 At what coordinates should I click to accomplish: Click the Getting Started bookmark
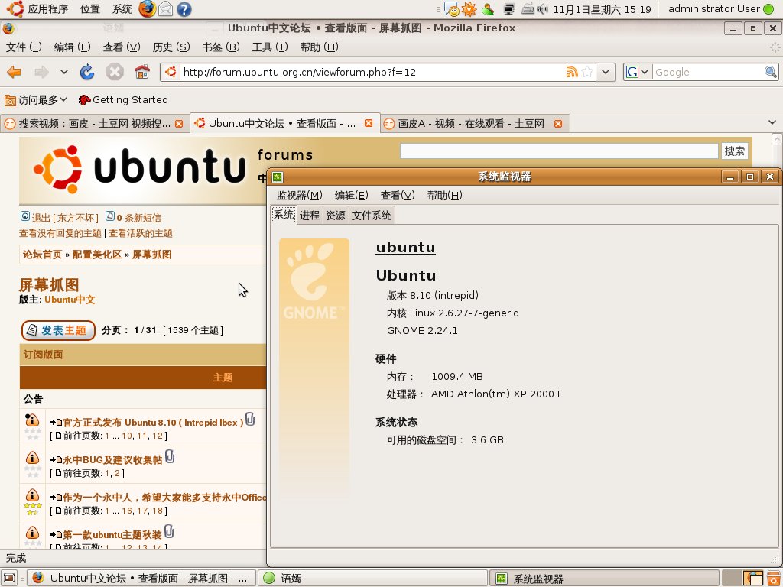123,100
